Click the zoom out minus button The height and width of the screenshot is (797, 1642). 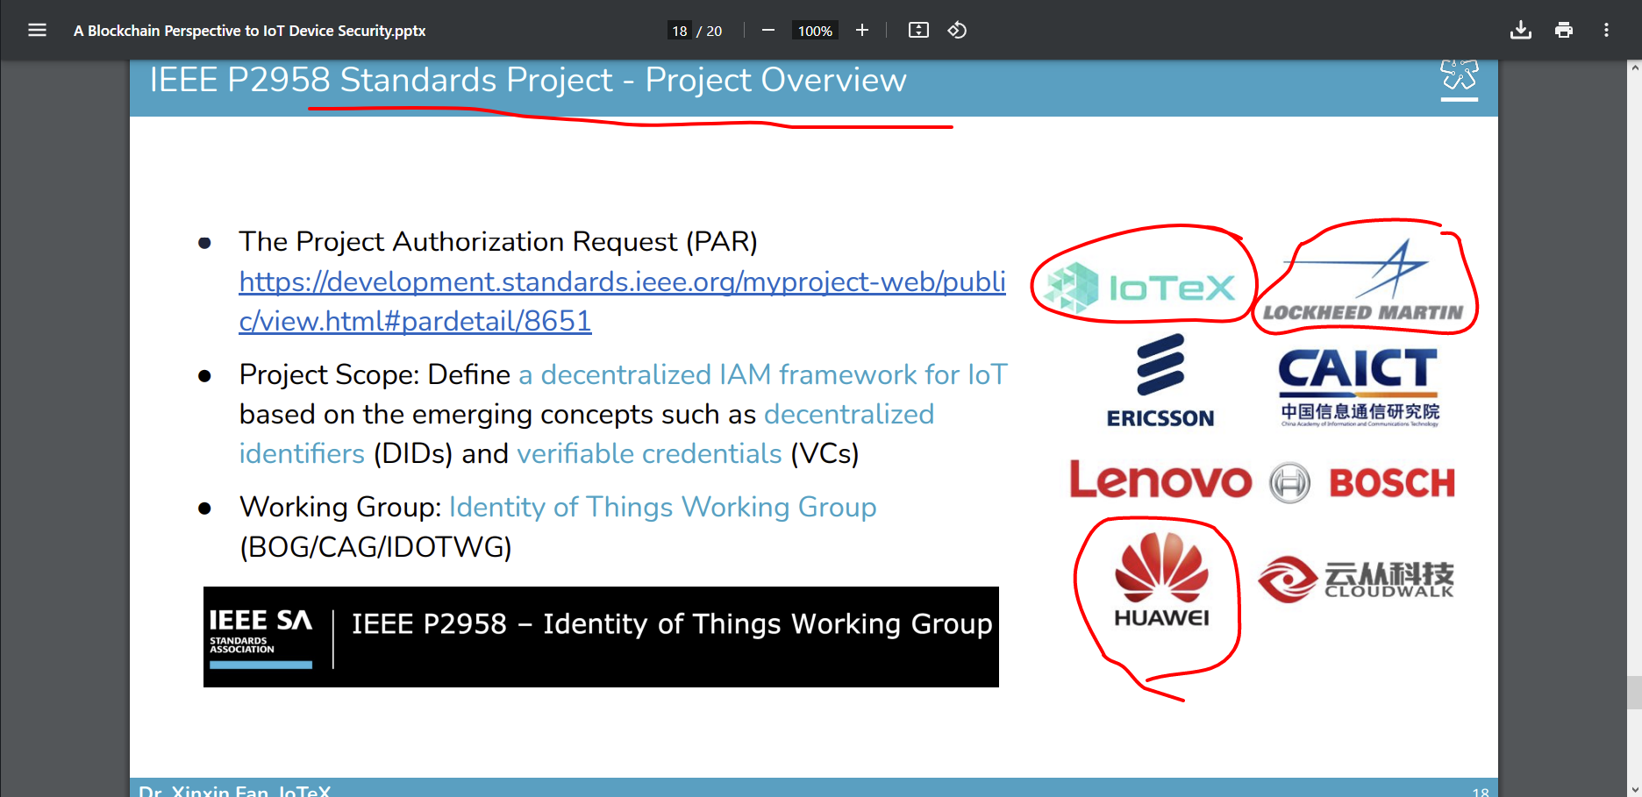click(768, 30)
